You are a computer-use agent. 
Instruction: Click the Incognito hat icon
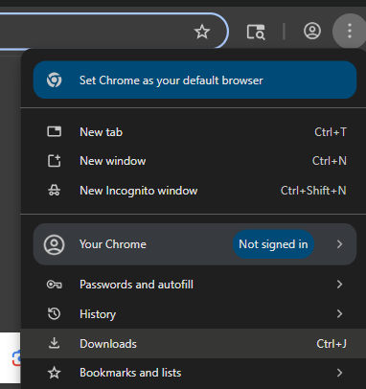[54, 191]
